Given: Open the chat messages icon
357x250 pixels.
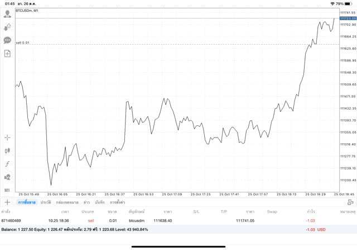Looking at the screenshot, I should 7,40.
